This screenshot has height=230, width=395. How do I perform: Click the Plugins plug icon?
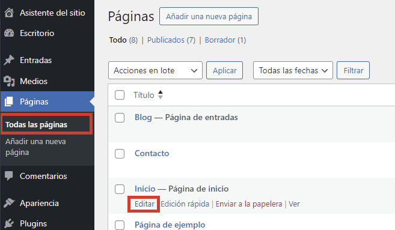click(9, 223)
